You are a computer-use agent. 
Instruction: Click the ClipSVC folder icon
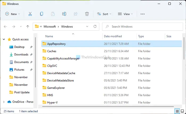[x=44, y=66]
